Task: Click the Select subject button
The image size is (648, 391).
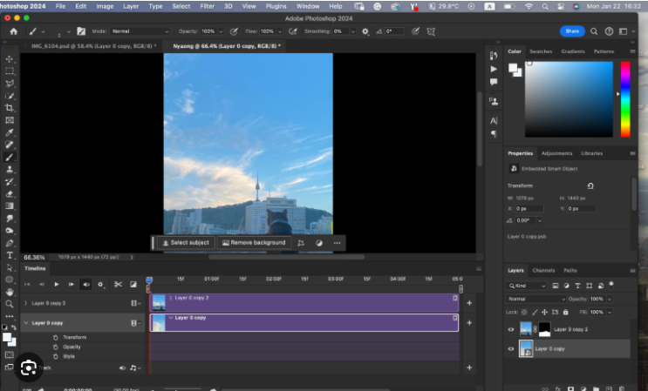Action: (x=184, y=243)
